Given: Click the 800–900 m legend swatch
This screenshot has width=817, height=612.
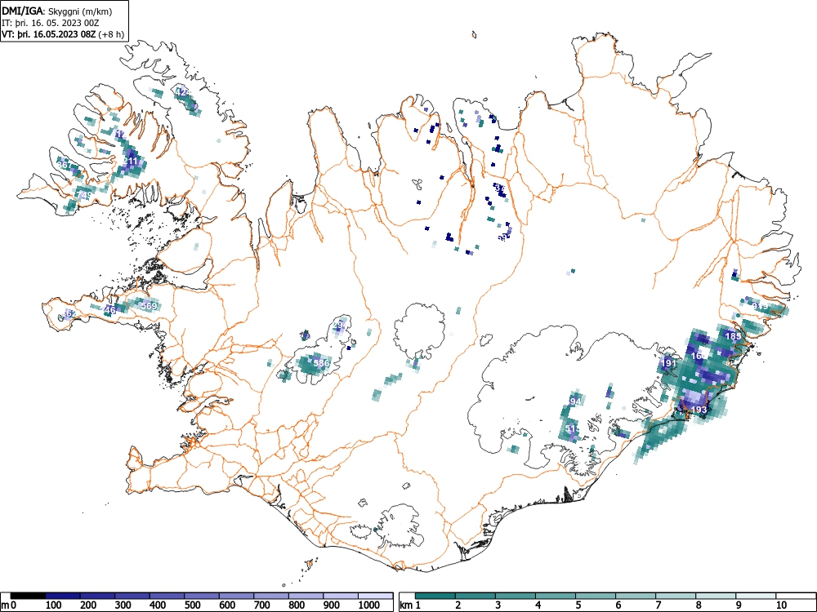Looking at the screenshot, I should [306, 596].
